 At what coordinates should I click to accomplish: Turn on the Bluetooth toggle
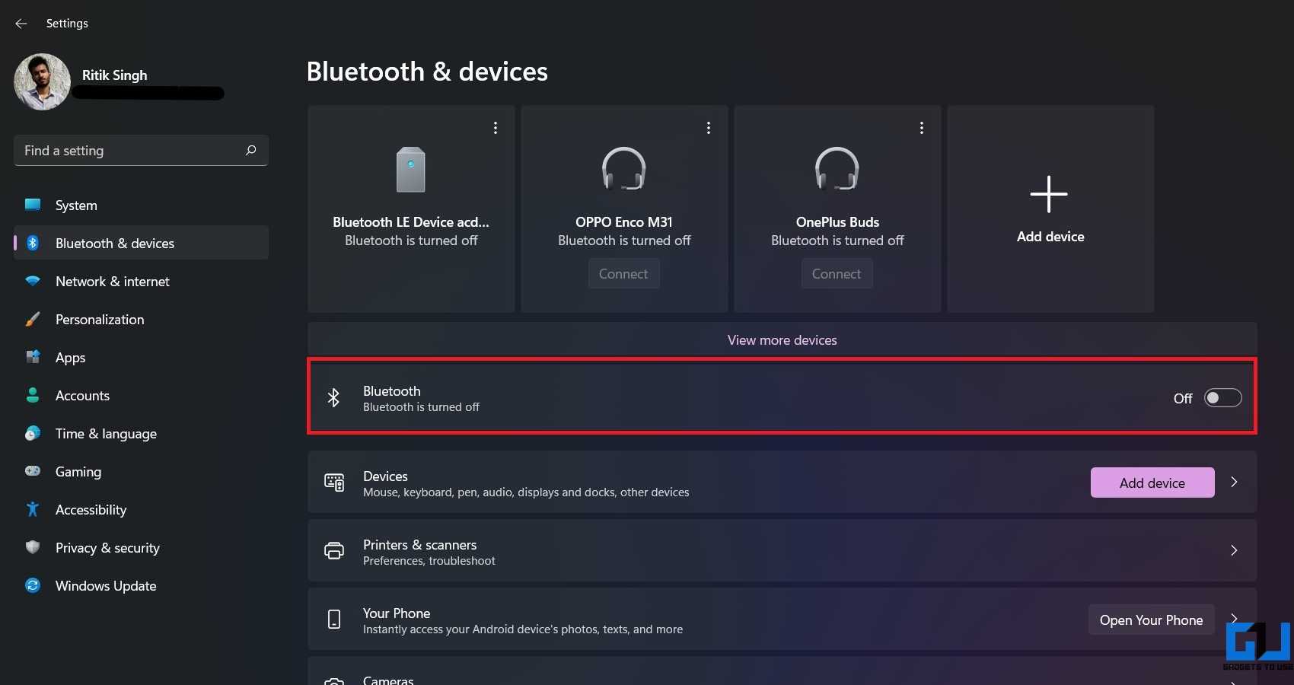(x=1222, y=398)
